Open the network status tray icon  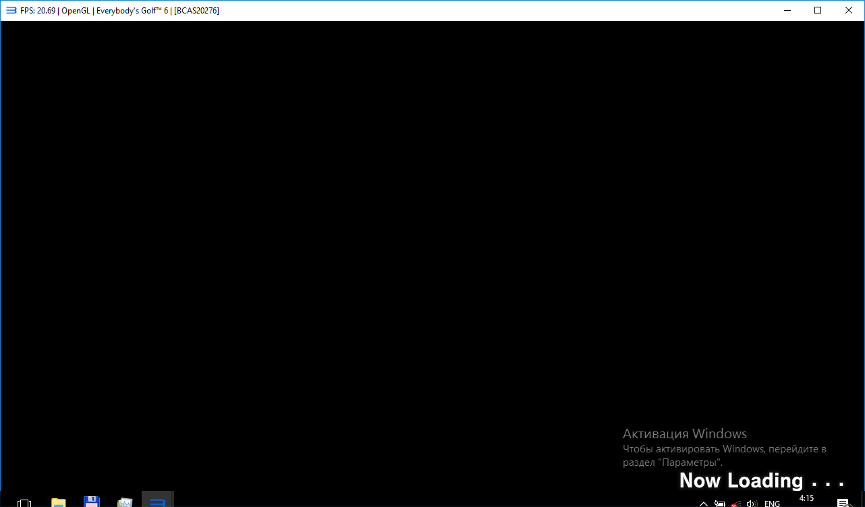pos(736,504)
